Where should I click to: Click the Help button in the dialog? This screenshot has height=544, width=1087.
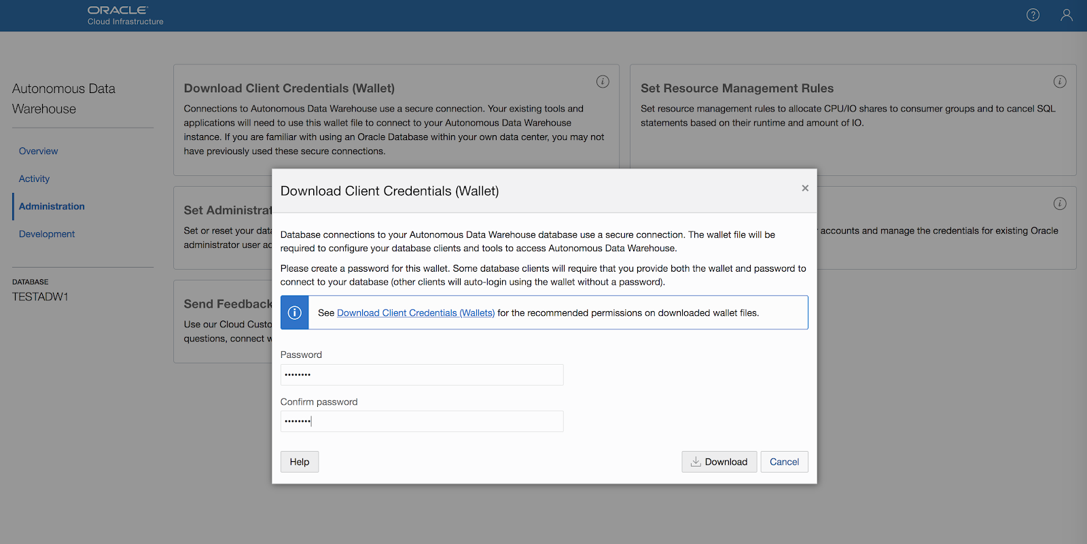(300, 462)
